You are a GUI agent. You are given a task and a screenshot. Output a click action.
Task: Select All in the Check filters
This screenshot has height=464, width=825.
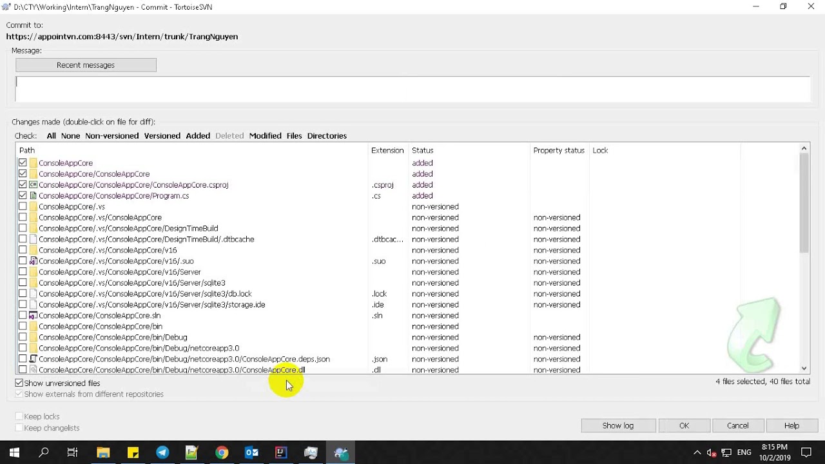tap(51, 136)
